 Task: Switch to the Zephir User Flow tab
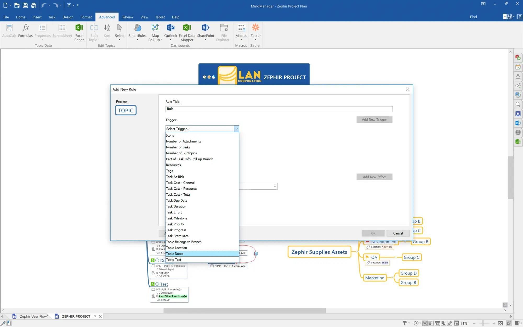click(x=34, y=316)
